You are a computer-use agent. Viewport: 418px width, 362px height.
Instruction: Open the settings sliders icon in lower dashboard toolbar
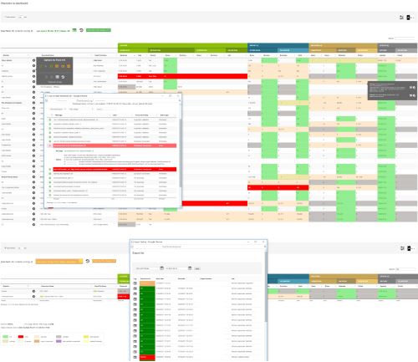[402, 248]
